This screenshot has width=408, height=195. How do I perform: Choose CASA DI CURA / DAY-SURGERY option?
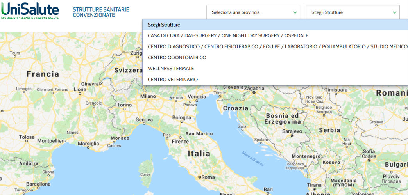coord(275,35)
